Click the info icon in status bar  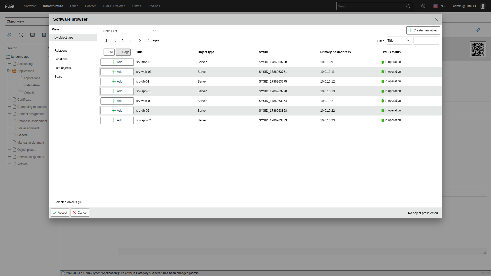[63, 273]
